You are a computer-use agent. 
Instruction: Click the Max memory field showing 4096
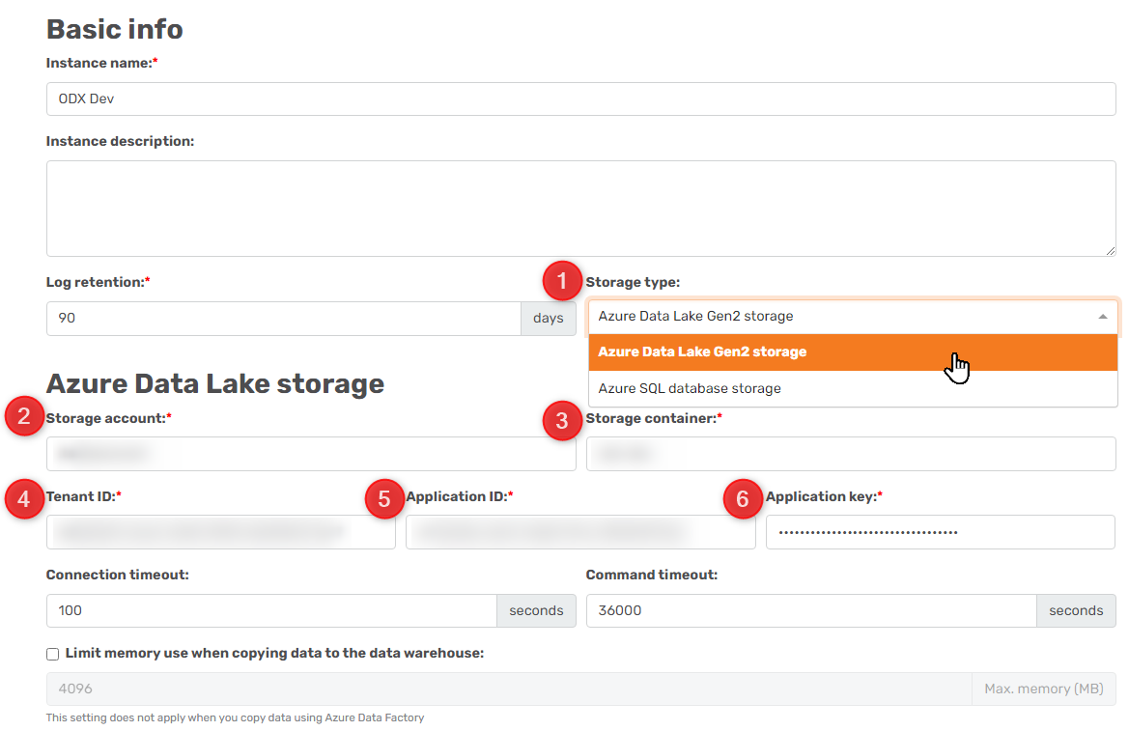(509, 689)
